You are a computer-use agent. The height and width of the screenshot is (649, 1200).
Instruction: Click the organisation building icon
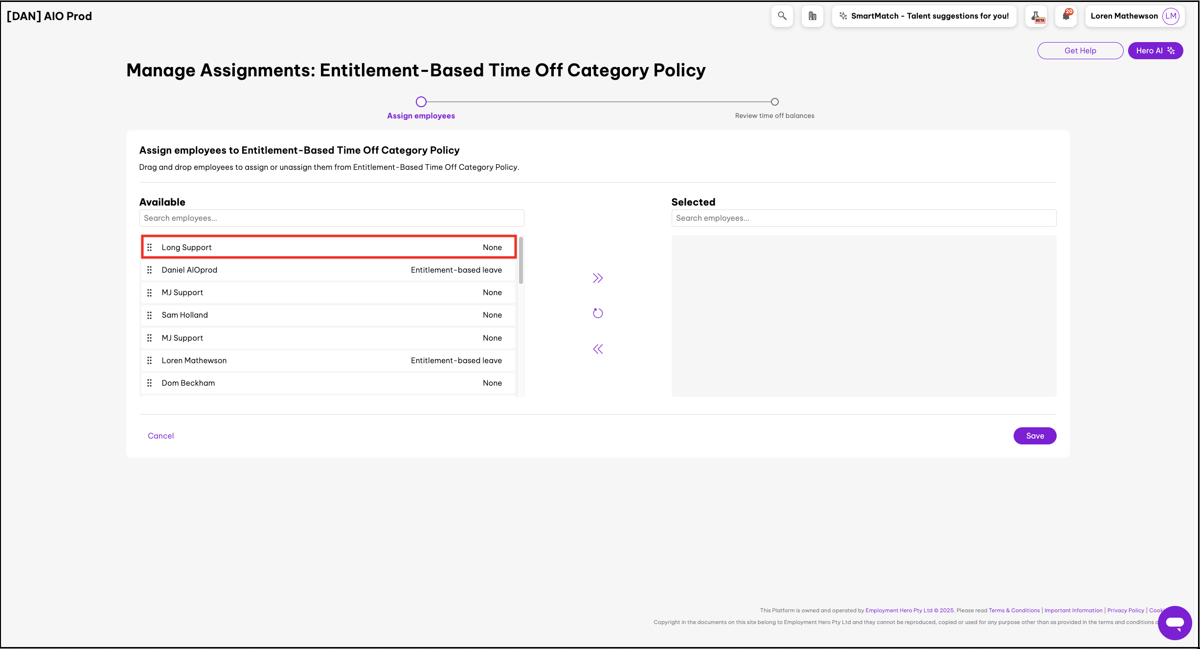click(812, 16)
